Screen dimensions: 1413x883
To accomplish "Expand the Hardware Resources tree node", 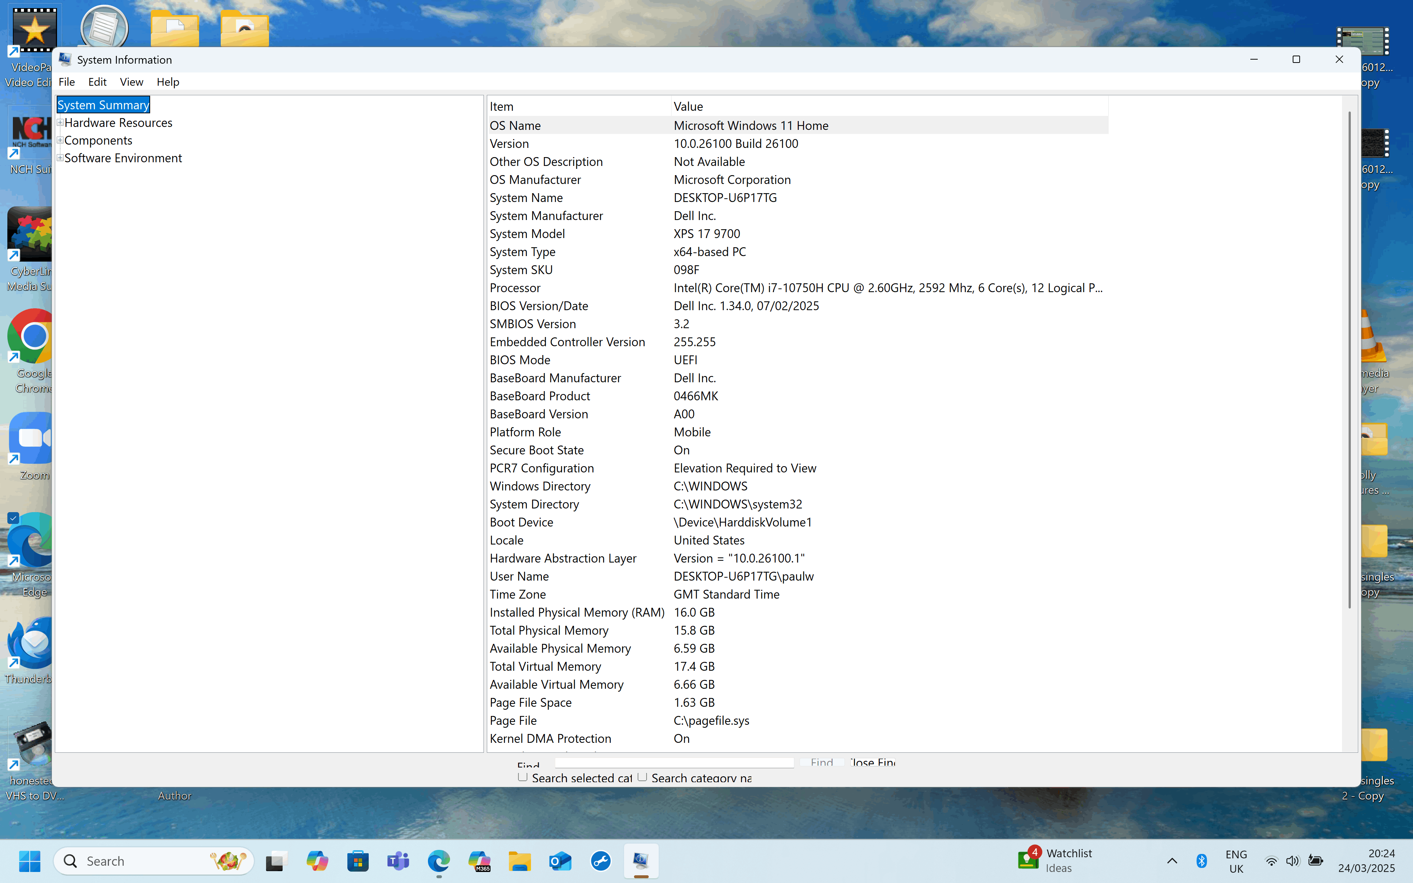I will tap(60, 123).
